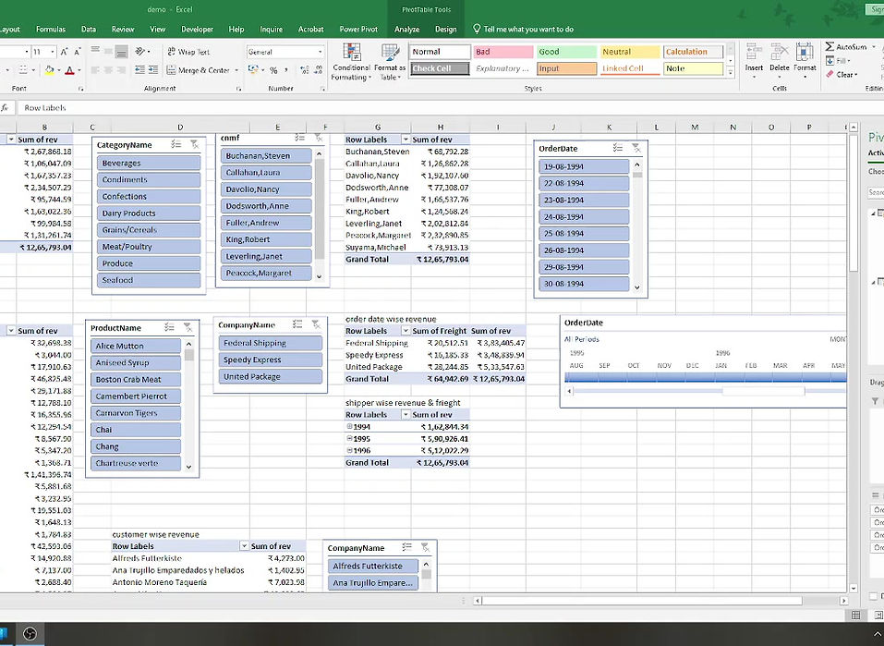Screen dimensions: 884x646
Task: Apply red font color to the cell
Action: [x=69, y=70]
